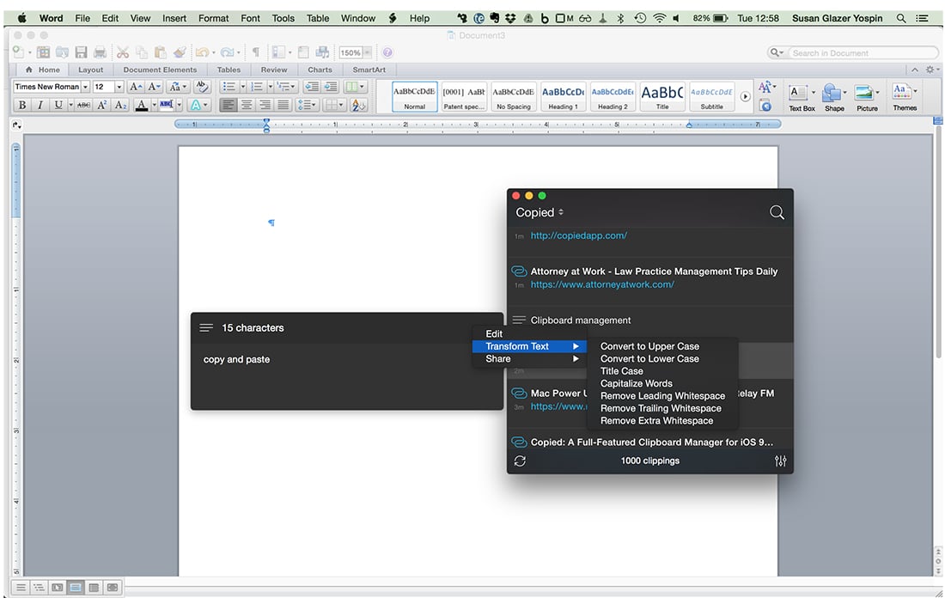Open the Times New Roman font dropdown
This screenshot has width=945, height=610.
click(86, 87)
